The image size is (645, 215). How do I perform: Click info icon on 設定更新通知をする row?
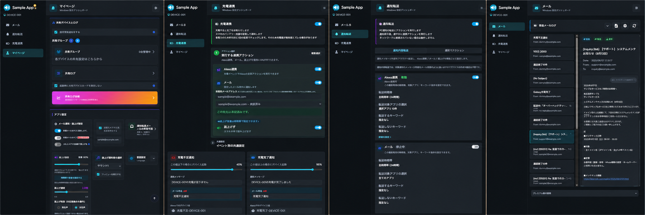tap(154, 32)
